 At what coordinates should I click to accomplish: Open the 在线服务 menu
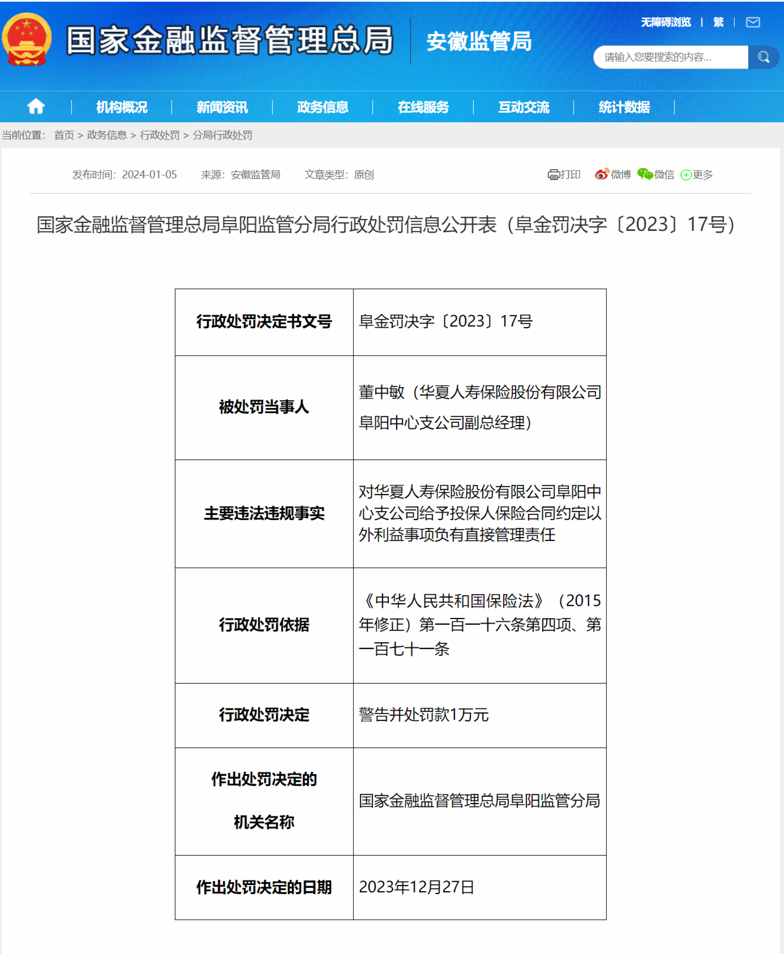[423, 107]
